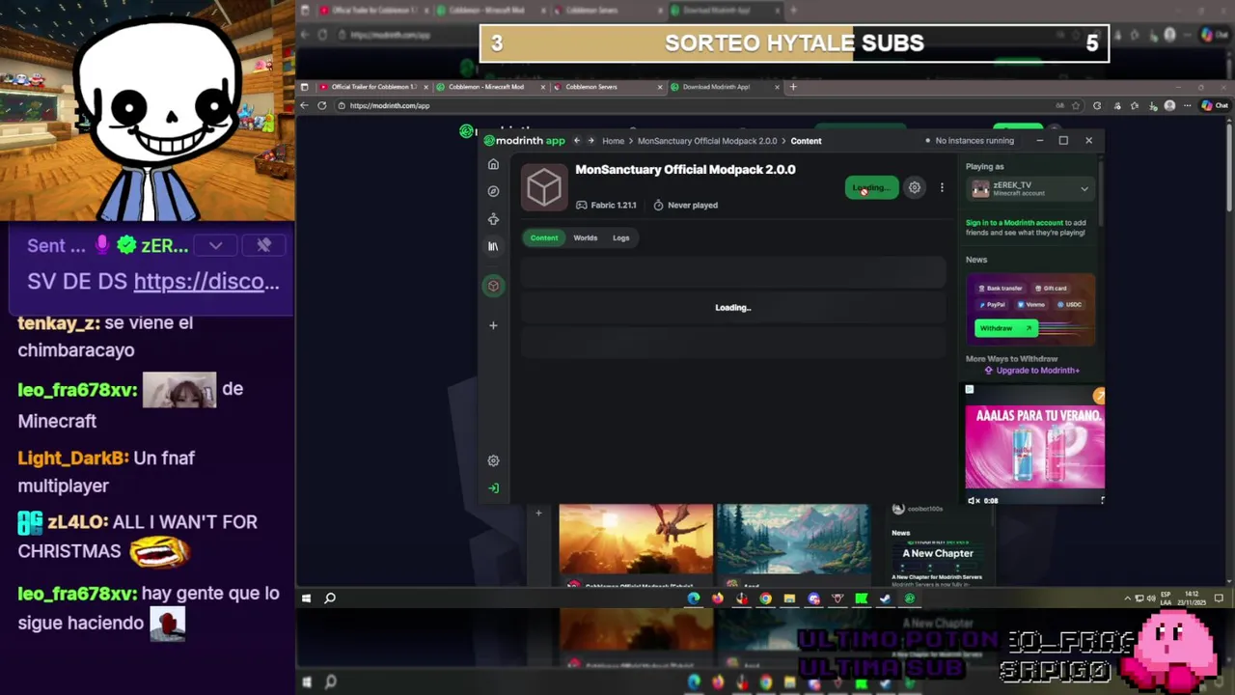Expand the zEREK_TV account dropdown
The width and height of the screenshot is (1235, 695).
1031,188
